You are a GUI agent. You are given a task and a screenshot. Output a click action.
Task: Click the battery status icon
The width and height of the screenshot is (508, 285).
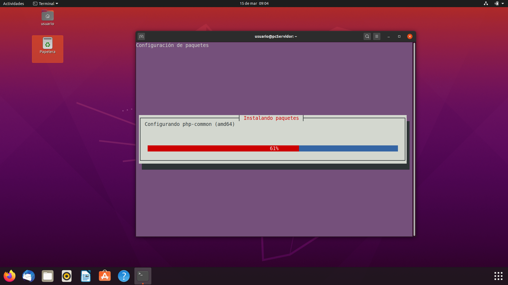click(x=497, y=3)
